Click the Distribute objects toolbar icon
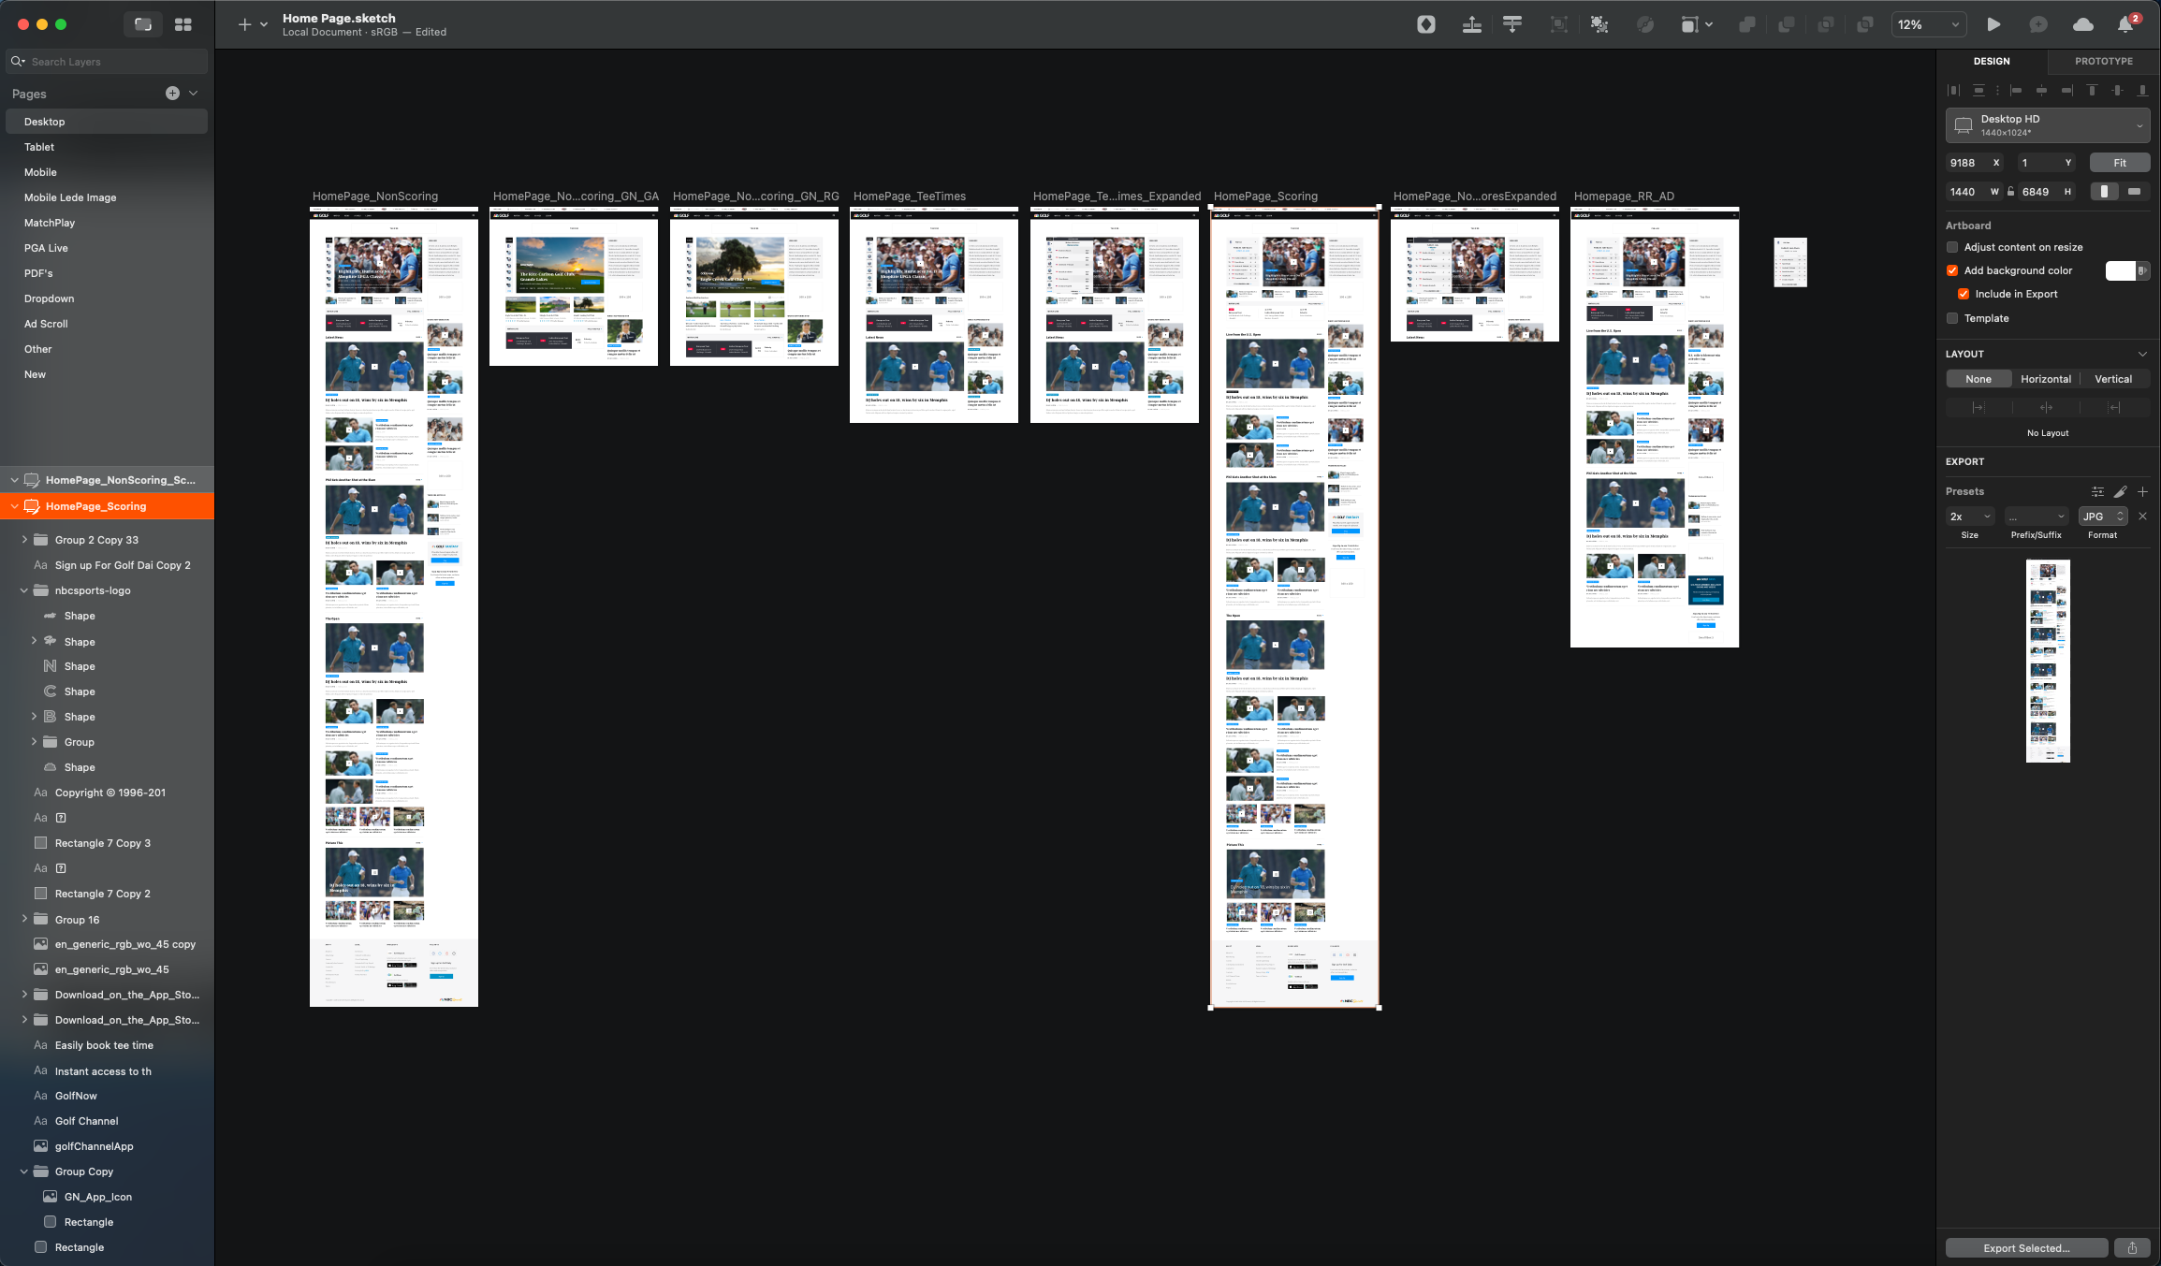Viewport: 2161px width, 1266px height. coord(1512,24)
